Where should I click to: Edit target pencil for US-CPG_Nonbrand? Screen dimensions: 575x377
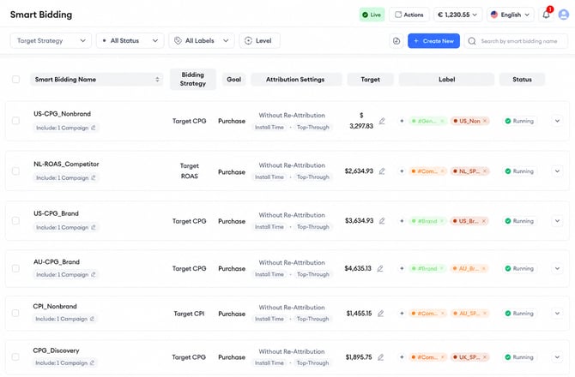(x=382, y=121)
